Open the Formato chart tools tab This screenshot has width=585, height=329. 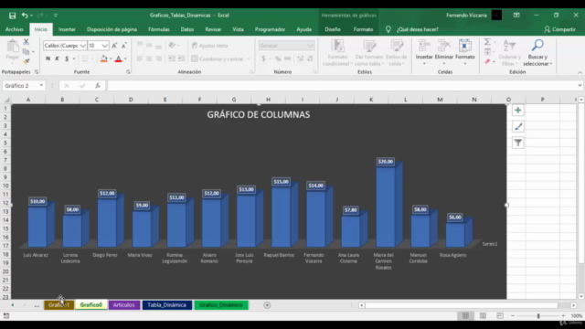pyautogui.click(x=363, y=29)
